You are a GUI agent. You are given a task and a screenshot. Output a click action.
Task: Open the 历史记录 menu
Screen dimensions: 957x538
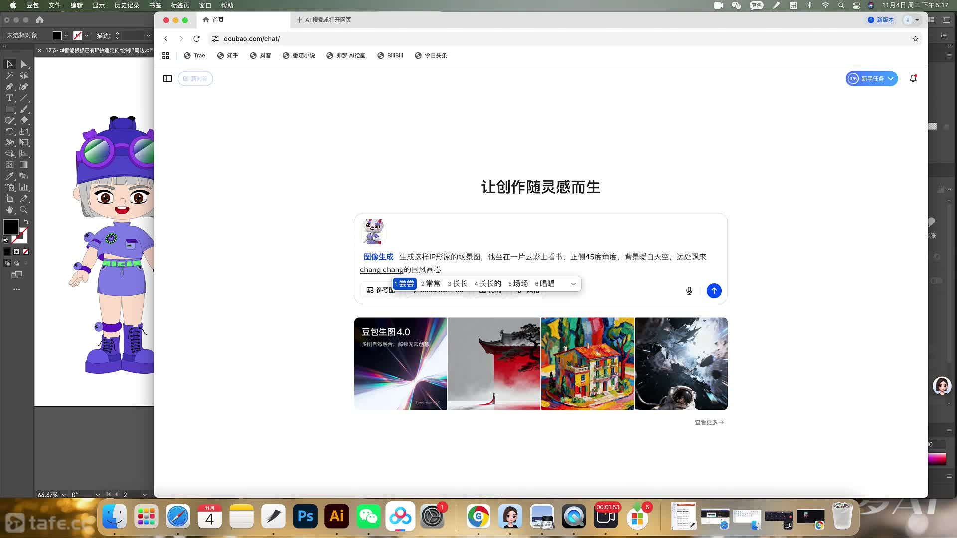[127, 5]
